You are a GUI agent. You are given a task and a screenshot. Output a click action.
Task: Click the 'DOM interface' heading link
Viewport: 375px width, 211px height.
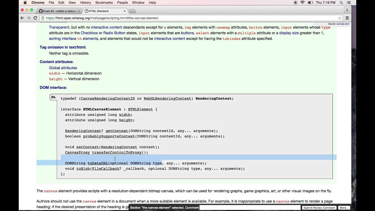tap(53, 88)
